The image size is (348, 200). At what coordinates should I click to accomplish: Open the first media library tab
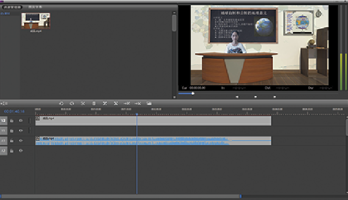coord(11,7)
